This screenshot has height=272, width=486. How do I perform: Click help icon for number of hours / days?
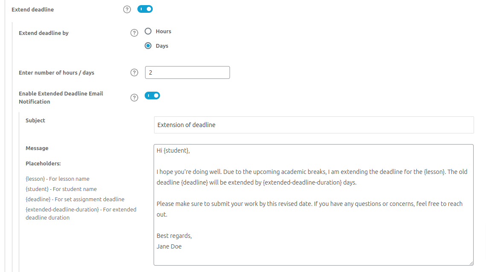coord(134,72)
